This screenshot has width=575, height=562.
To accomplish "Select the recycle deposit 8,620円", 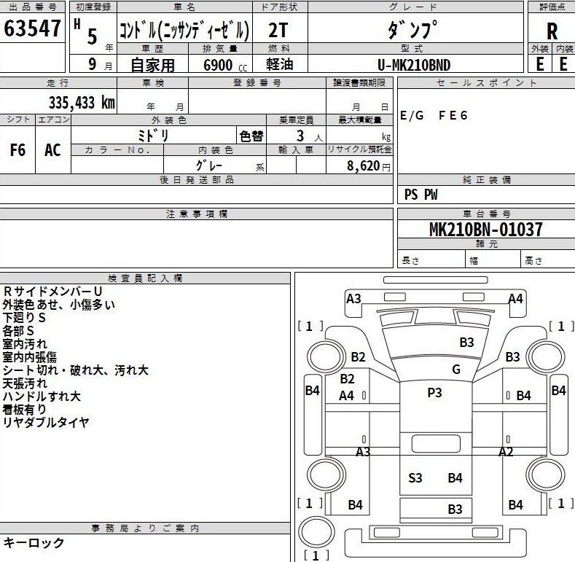I will [x=369, y=165].
